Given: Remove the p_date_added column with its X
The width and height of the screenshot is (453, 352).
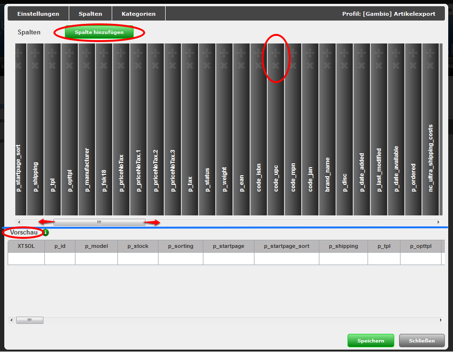Looking at the screenshot, I should pyautogui.click(x=362, y=65).
